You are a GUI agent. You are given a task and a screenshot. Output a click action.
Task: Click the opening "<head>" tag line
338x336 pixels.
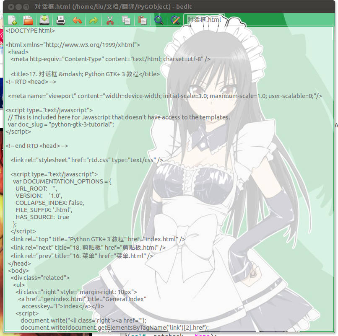point(18,52)
